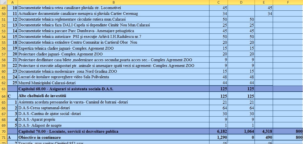The image size is (303, 144).
Task: Click cell 'Proiectare cladire jaguari- Complex Agrement ZOO'
Action: (x=113, y=54)
